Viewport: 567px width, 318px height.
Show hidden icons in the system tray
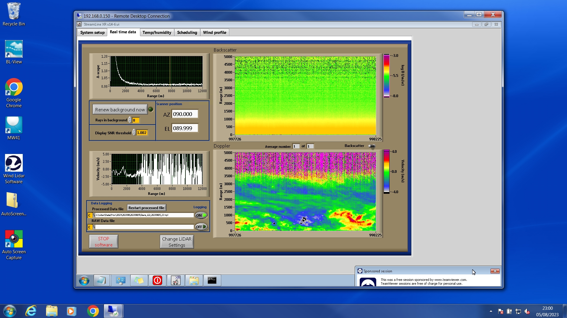[x=491, y=311]
